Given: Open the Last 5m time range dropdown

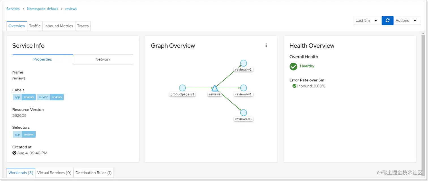Looking at the screenshot, I should (367, 20).
